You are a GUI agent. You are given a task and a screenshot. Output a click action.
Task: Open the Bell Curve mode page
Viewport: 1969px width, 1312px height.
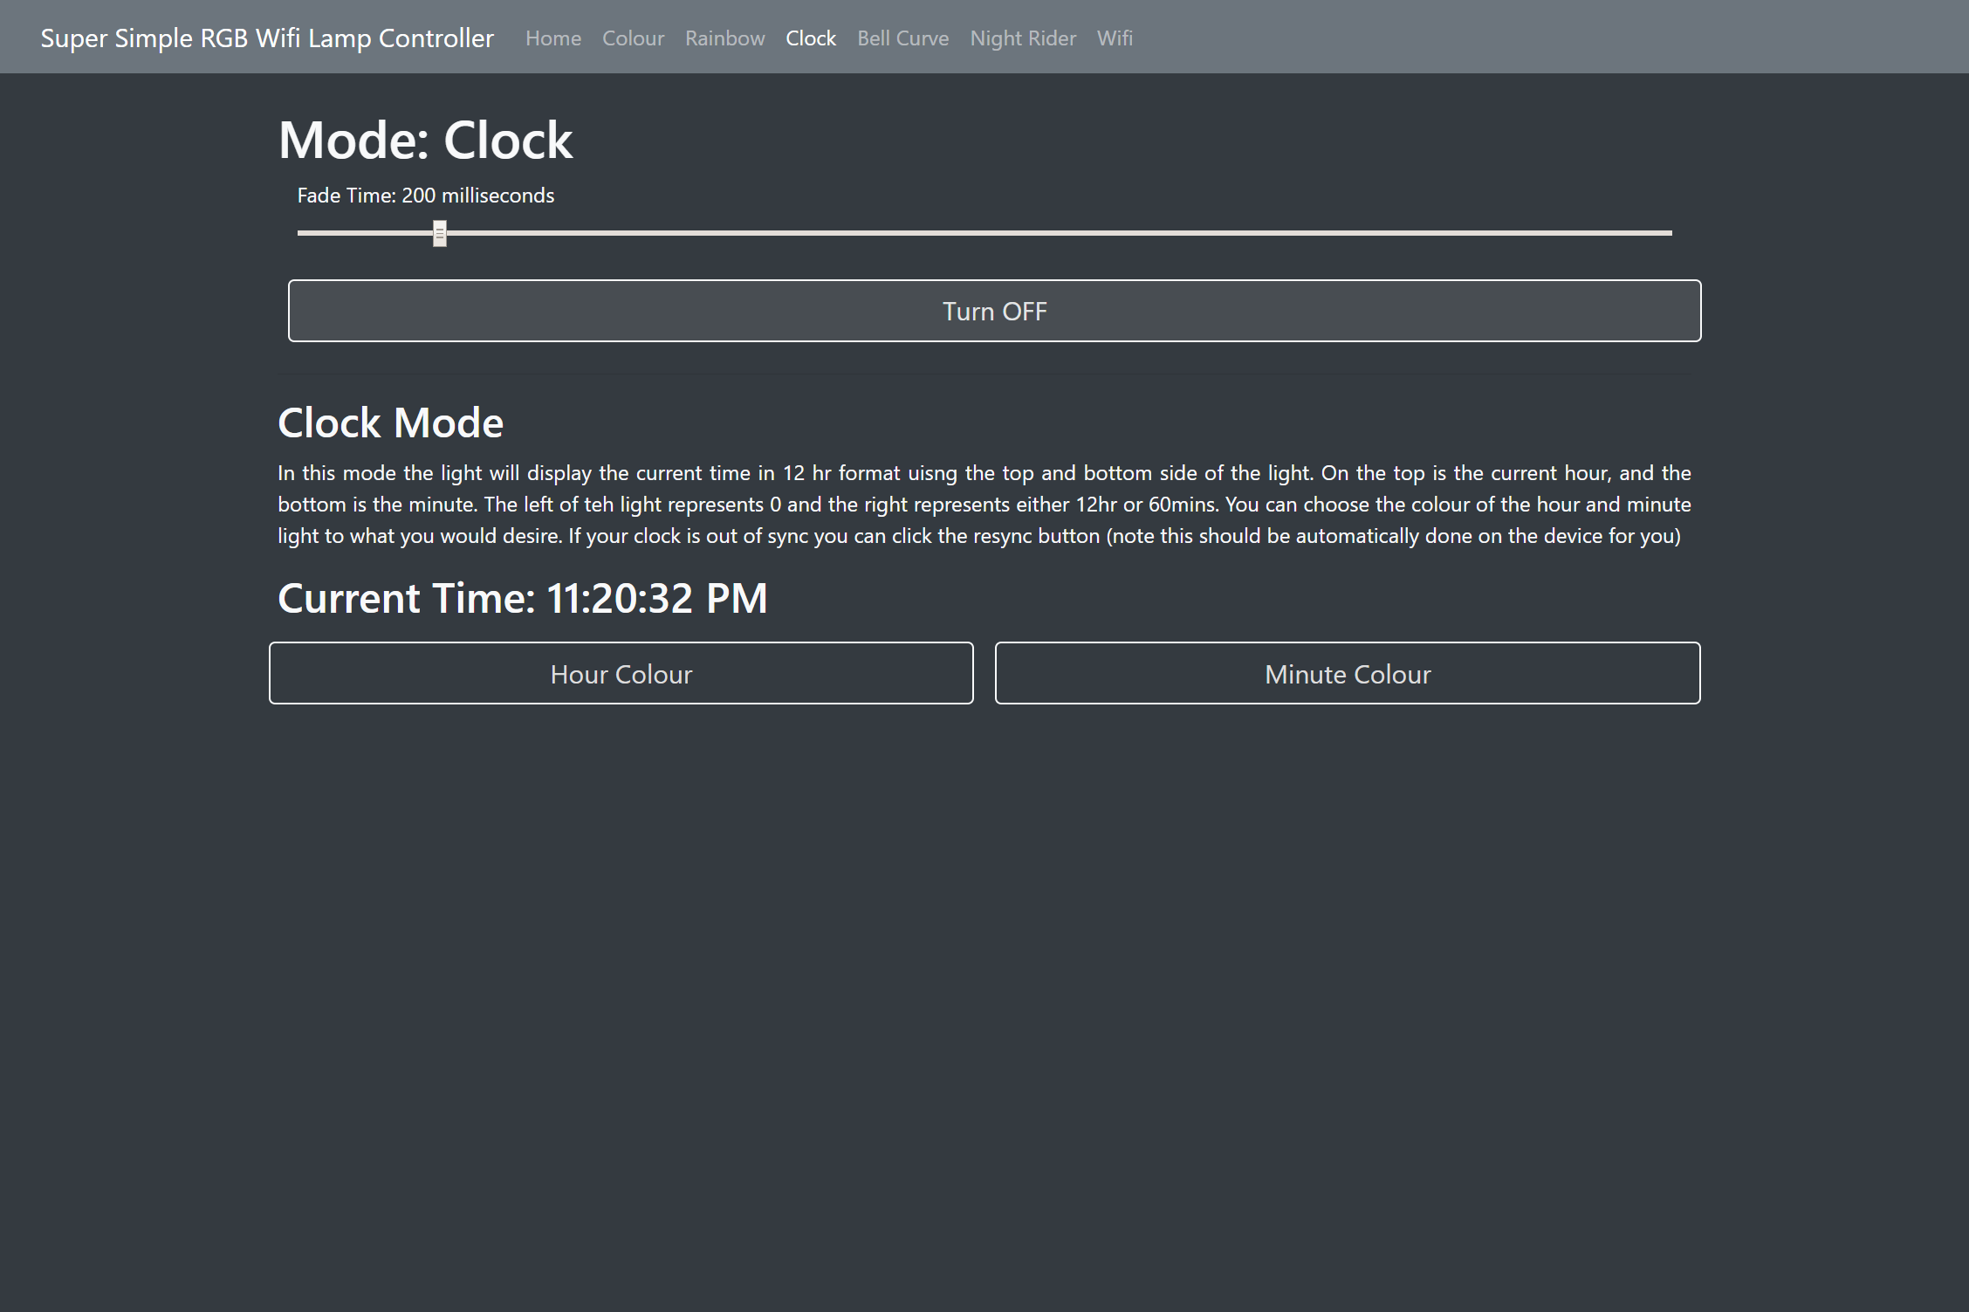[x=902, y=38]
